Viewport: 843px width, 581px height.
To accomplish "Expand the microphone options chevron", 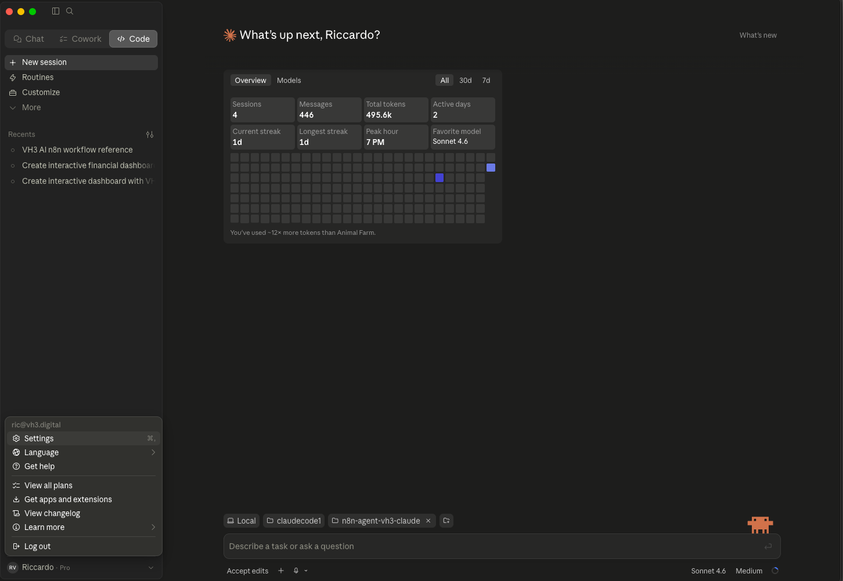I will [x=306, y=571].
